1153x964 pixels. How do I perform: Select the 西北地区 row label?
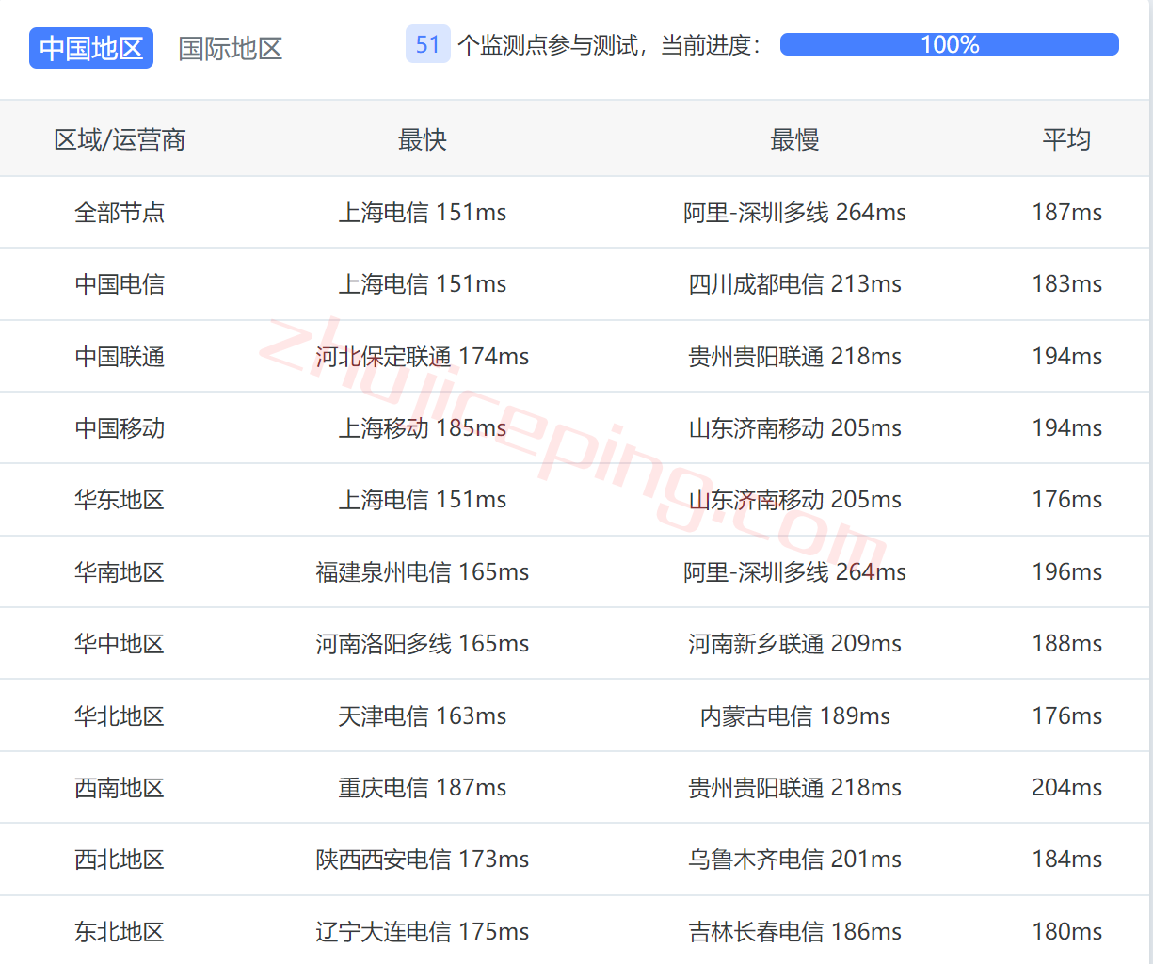[x=120, y=859]
